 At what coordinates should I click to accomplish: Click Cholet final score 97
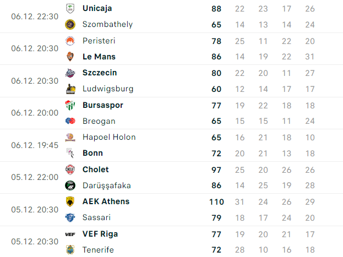pyautogui.click(x=216, y=169)
